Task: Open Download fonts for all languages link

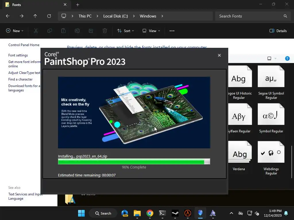Action: (x=24, y=88)
